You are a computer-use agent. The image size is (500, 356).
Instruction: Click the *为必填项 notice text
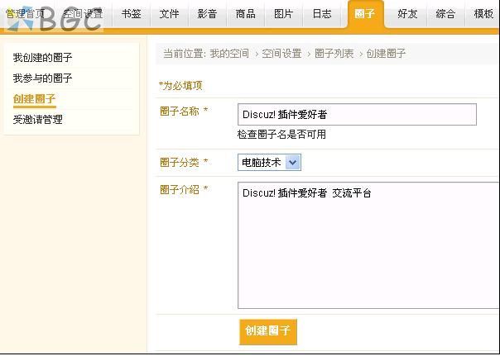tap(180, 86)
